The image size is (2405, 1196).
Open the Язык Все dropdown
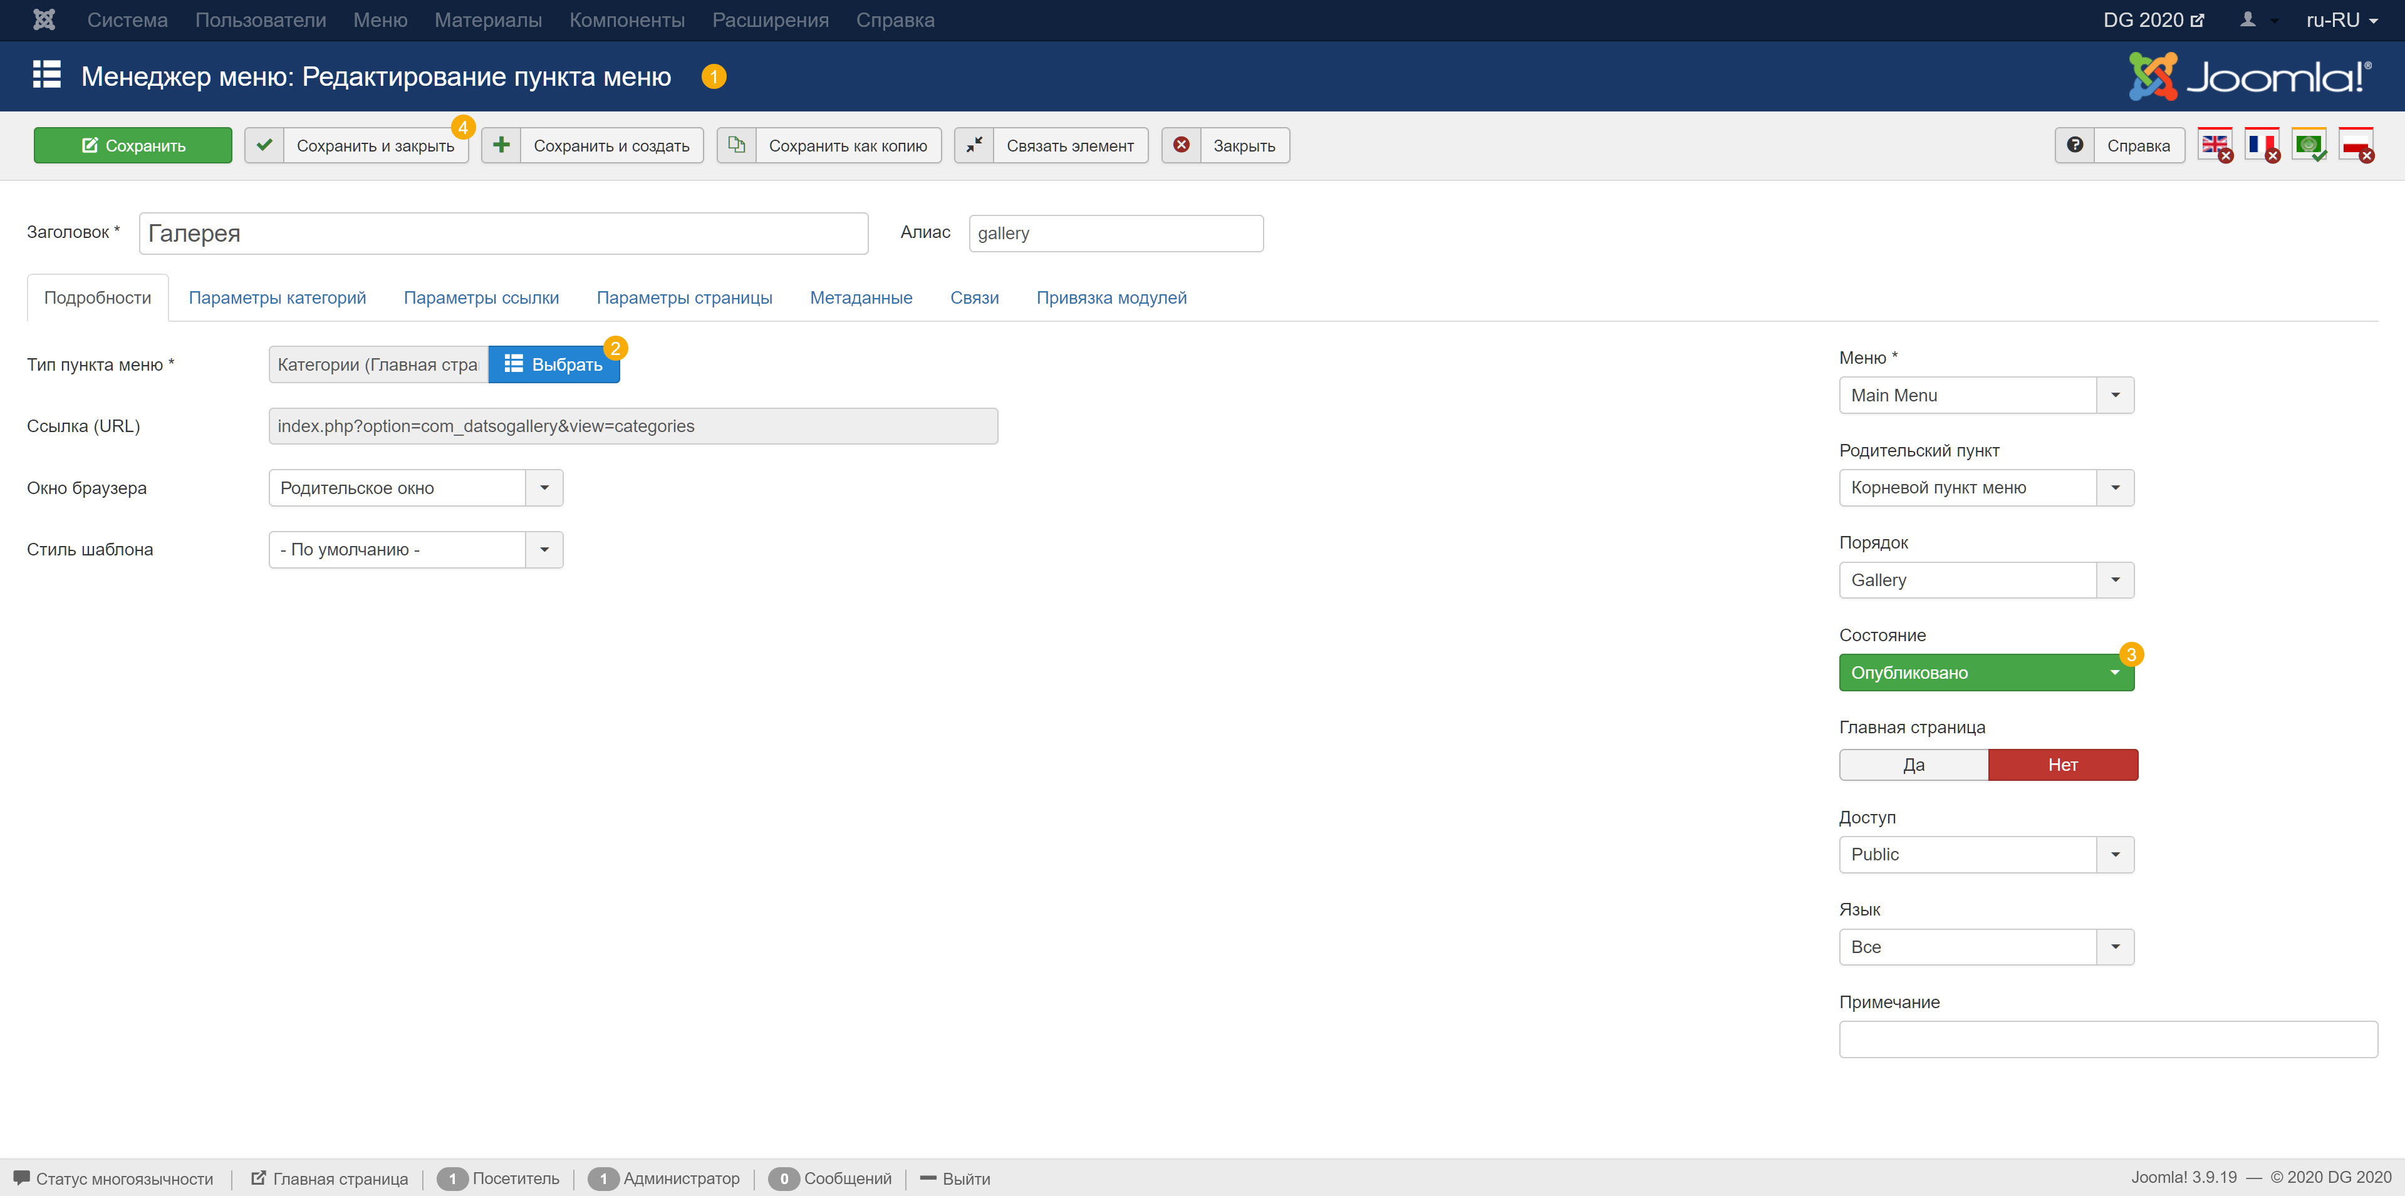(1987, 947)
